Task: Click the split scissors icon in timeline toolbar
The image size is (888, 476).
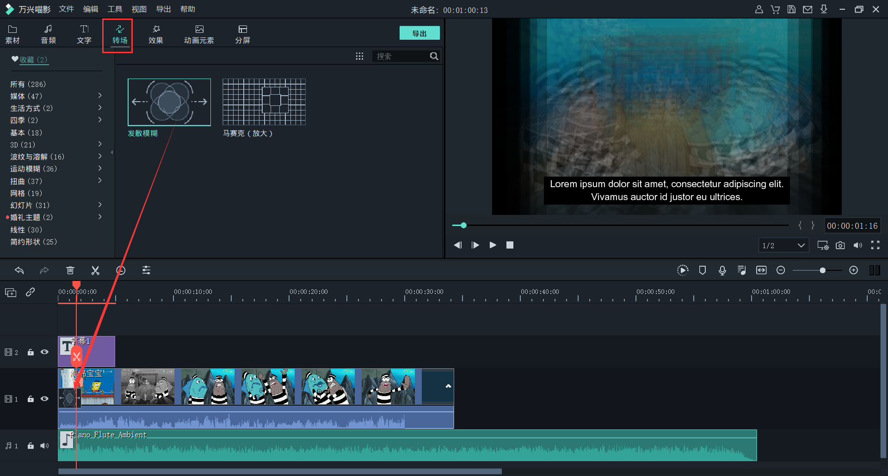Action: pos(95,270)
